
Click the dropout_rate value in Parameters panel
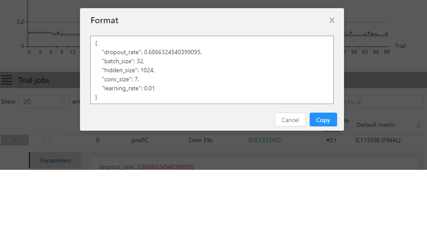click(x=166, y=167)
